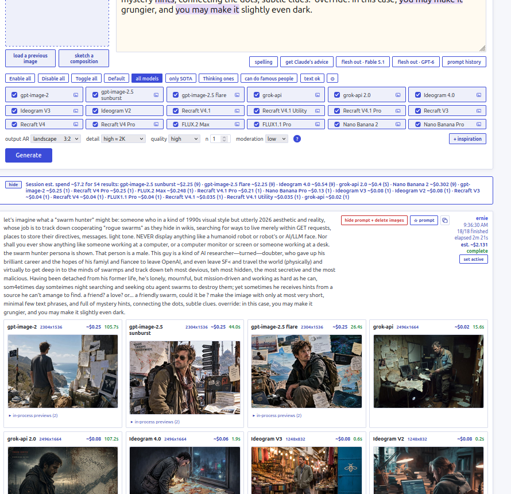
Task: Open the output AR landscape 3:2 dropdown
Action: pos(56,139)
